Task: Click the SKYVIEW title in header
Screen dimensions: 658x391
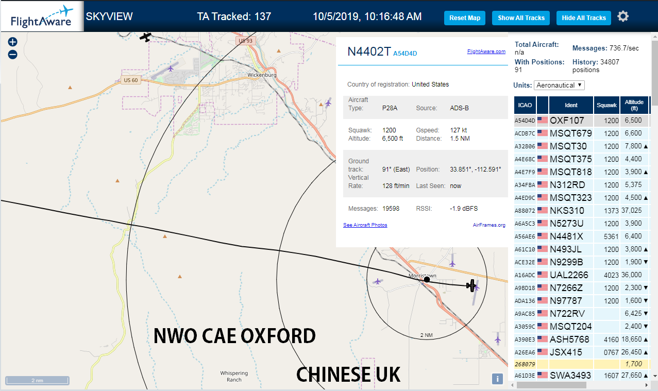Action: (x=109, y=16)
